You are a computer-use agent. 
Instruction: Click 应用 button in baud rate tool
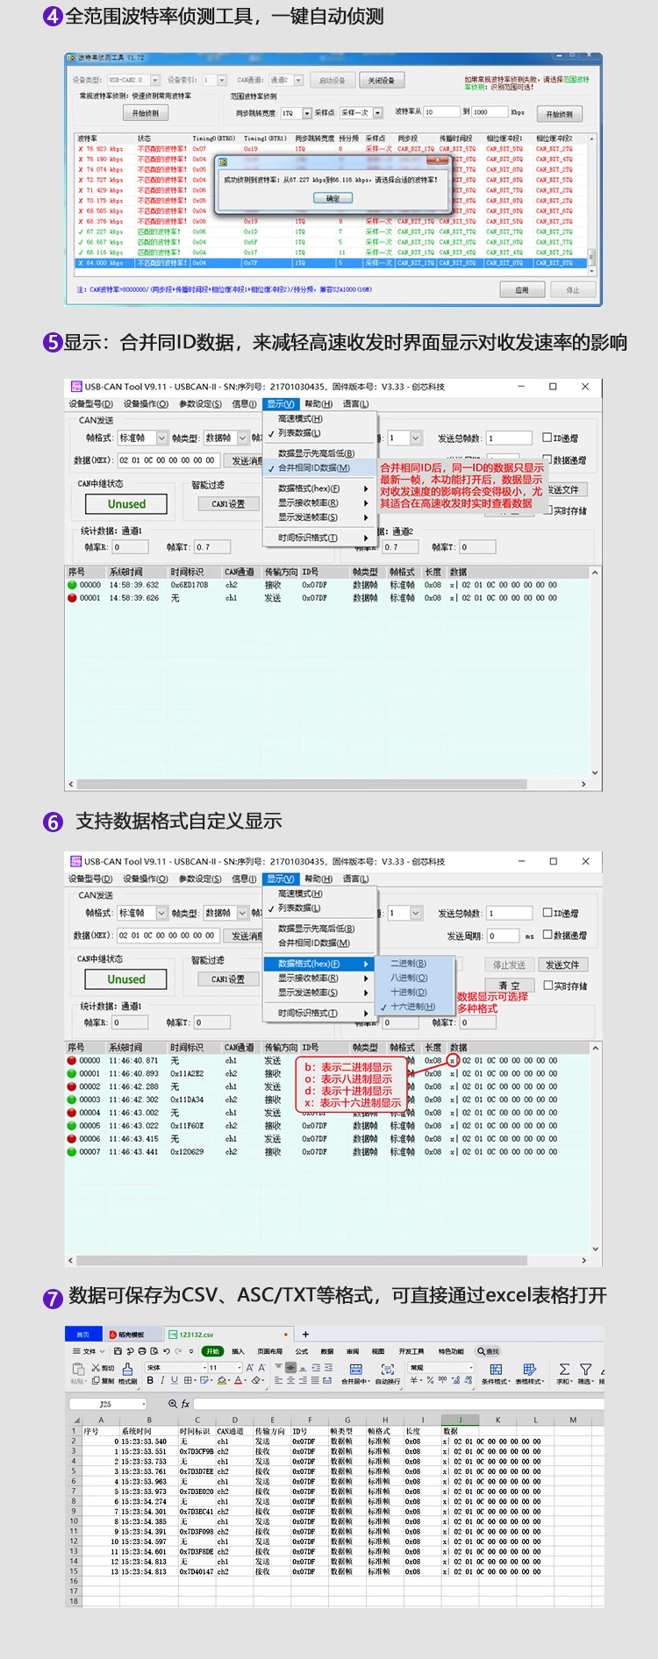coord(522,290)
